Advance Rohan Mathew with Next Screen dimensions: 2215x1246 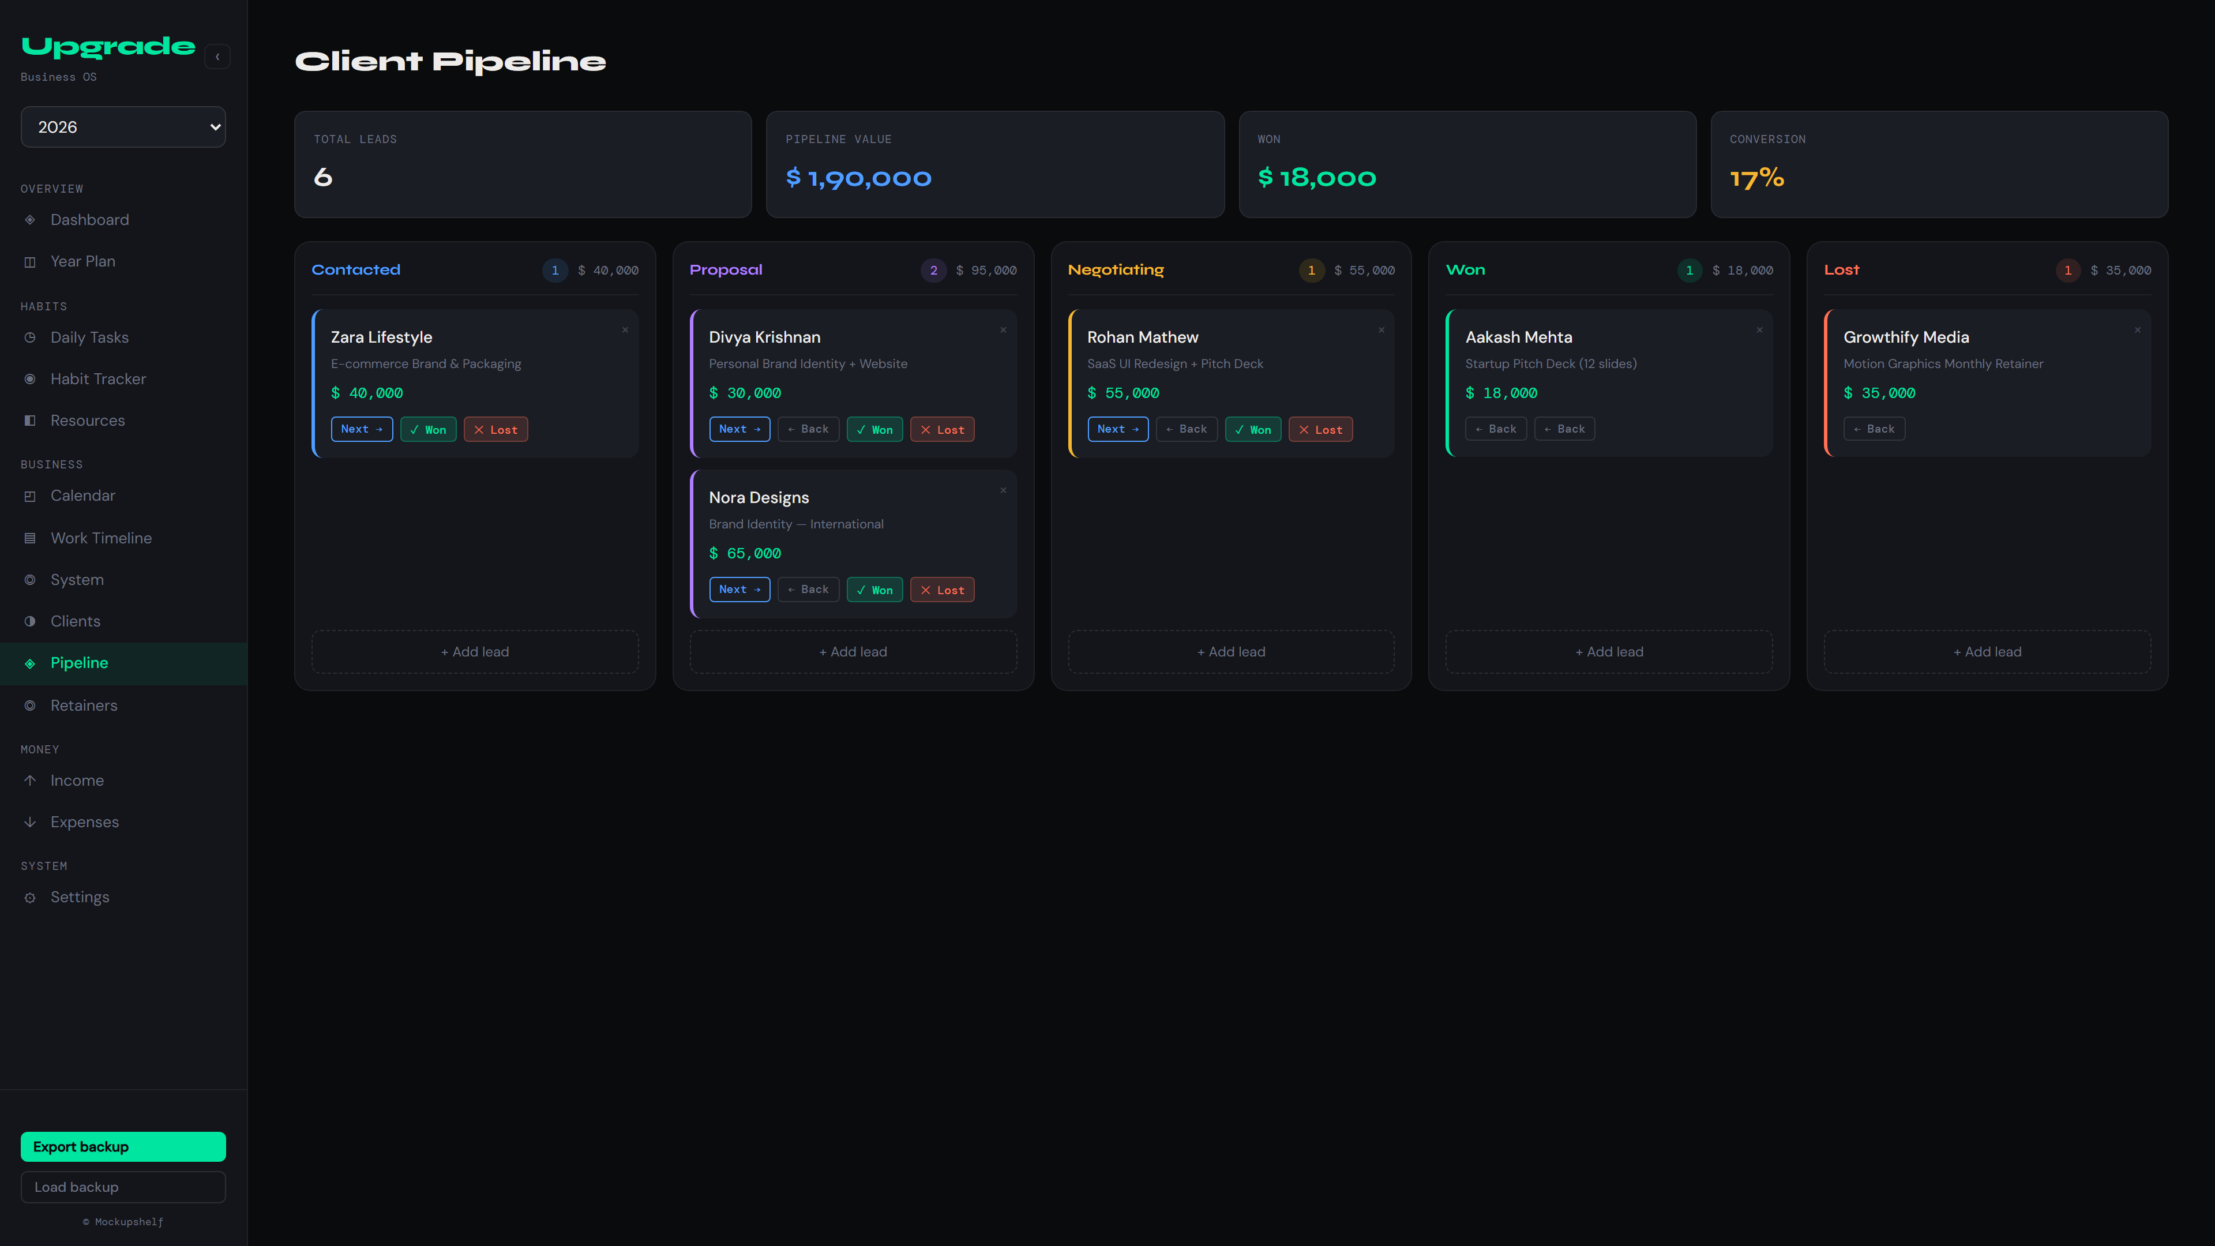click(1118, 429)
